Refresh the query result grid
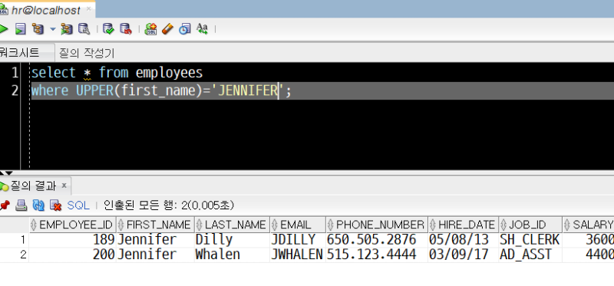 click(x=38, y=205)
